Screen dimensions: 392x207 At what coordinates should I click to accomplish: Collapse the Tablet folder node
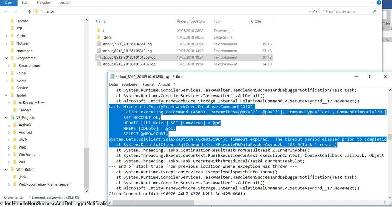click(6, 95)
